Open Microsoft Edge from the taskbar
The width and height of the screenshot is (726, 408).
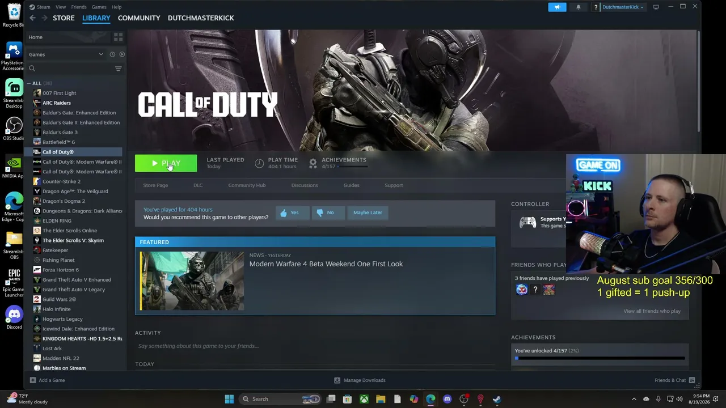coord(430,399)
